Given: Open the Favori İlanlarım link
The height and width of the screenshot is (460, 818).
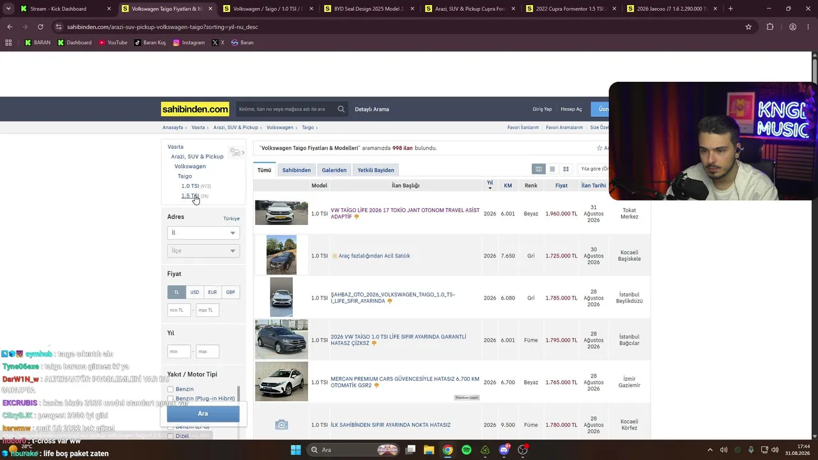Looking at the screenshot, I should (523, 128).
